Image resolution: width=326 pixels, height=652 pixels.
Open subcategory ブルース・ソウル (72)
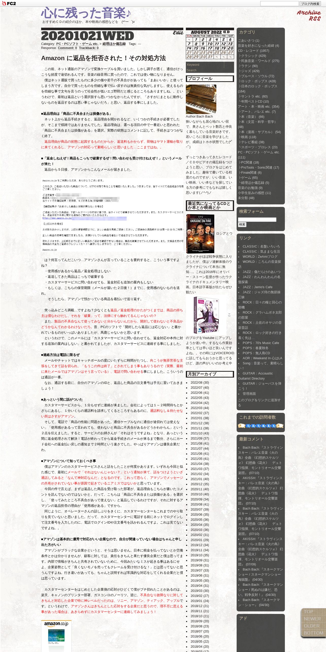pos(257,76)
